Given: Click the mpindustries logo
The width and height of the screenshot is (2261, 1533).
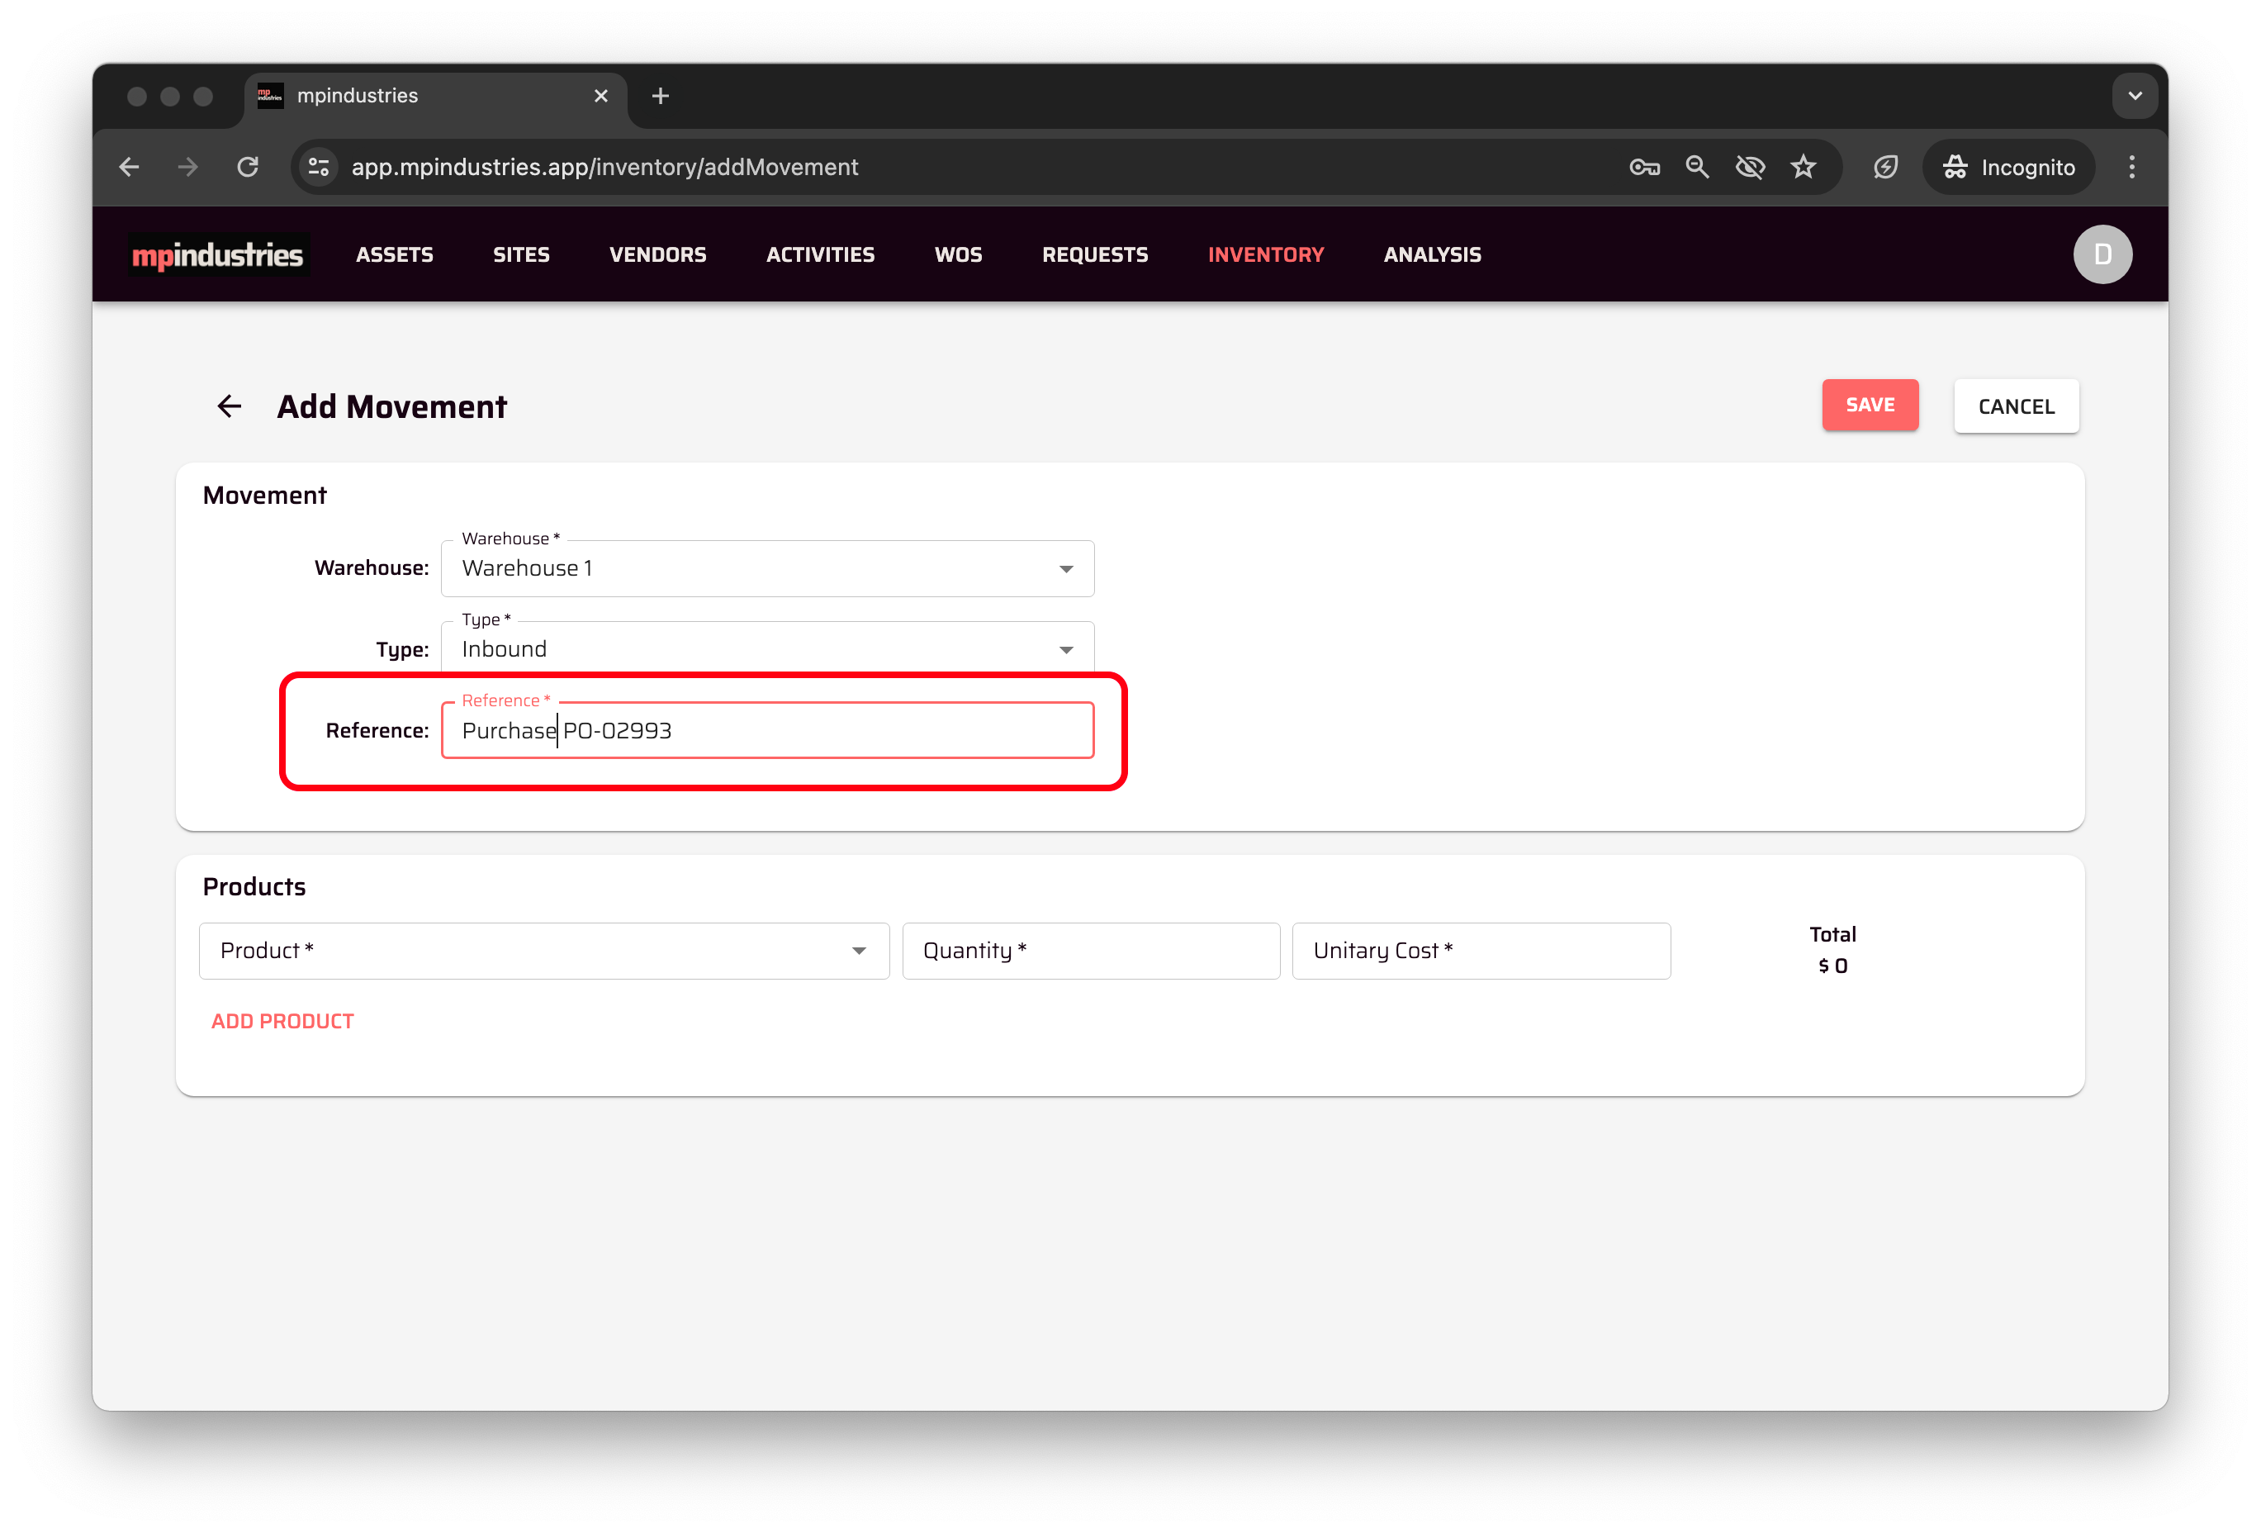Looking at the screenshot, I should [x=218, y=255].
